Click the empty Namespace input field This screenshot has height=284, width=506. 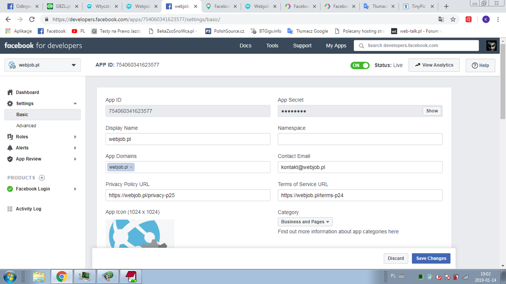[x=360, y=139]
